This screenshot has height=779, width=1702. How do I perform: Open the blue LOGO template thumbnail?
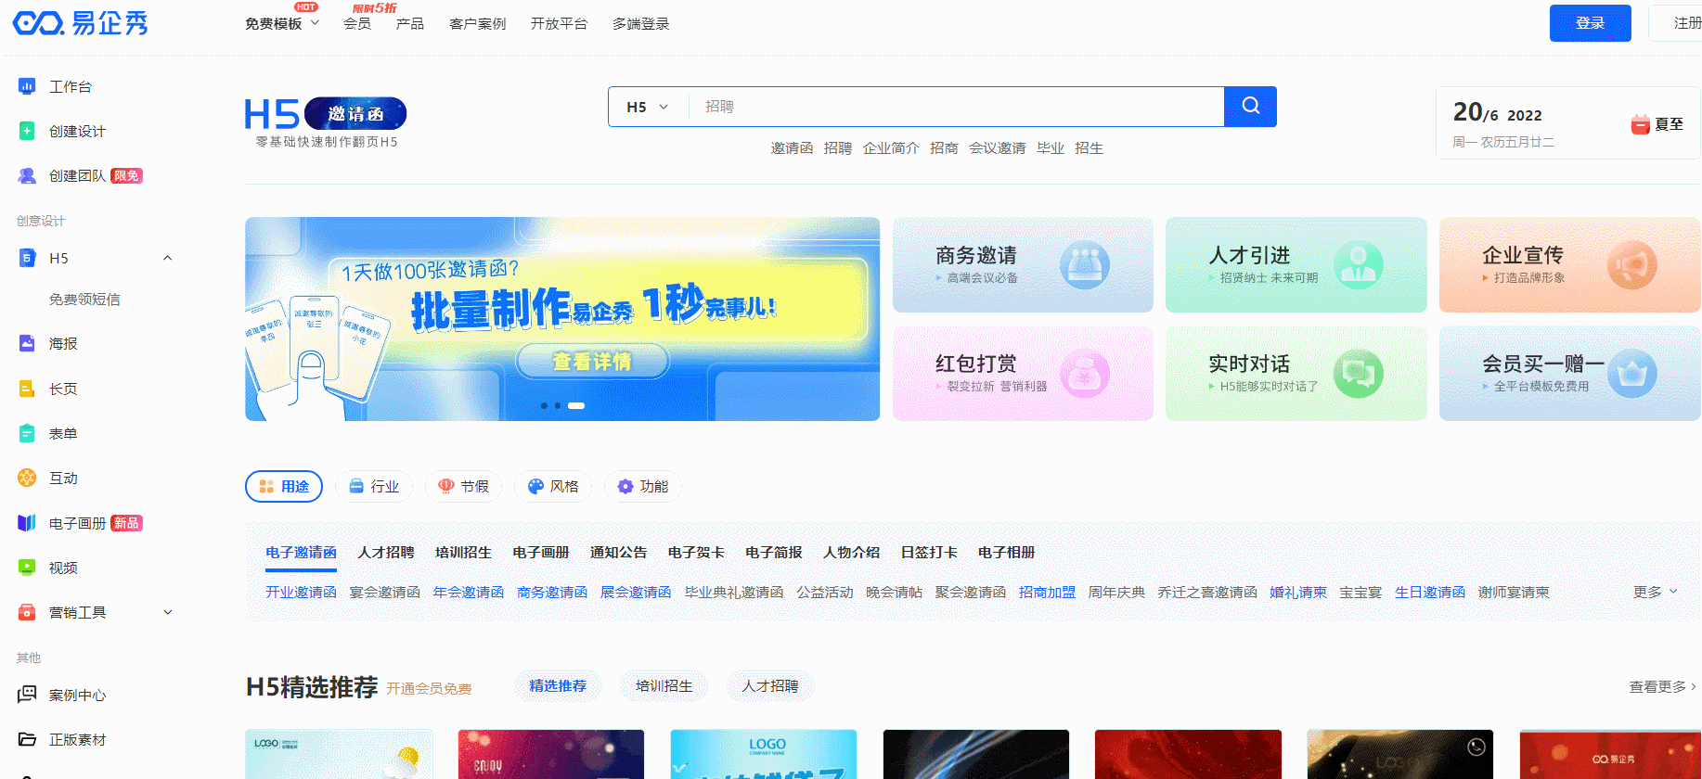tap(763, 754)
